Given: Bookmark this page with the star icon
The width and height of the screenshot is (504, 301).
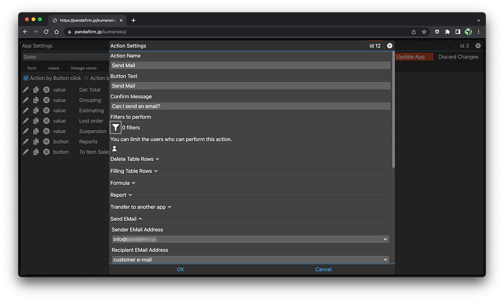Looking at the screenshot, I should (424, 32).
